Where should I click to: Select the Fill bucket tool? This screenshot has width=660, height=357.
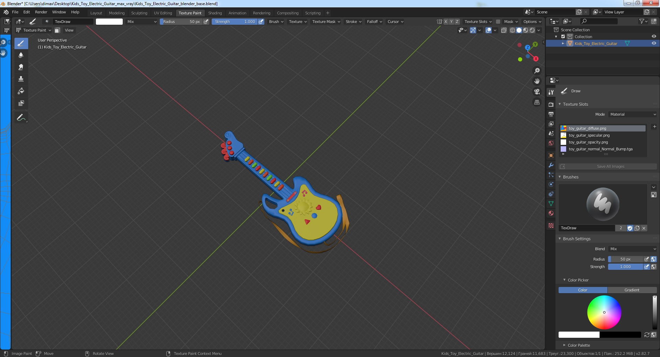[x=21, y=91]
